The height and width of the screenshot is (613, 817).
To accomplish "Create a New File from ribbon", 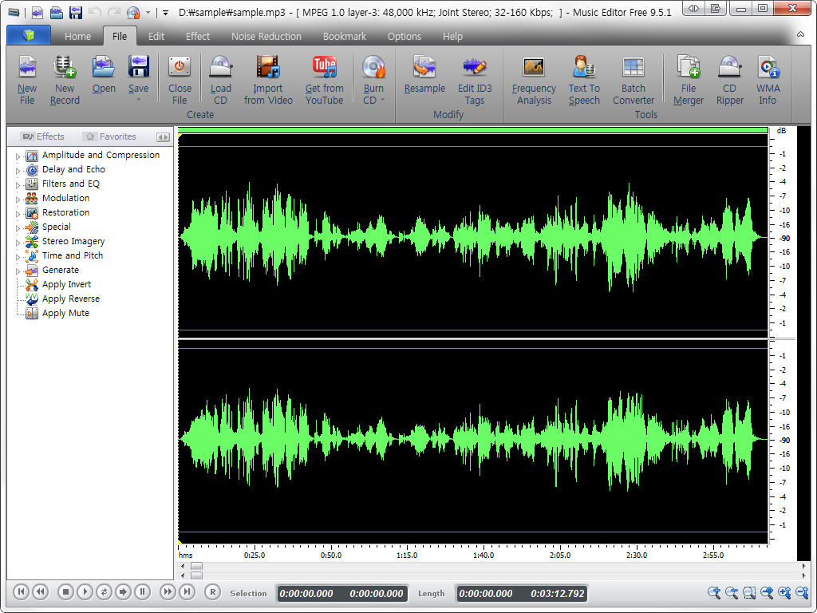I will [x=27, y=80].
